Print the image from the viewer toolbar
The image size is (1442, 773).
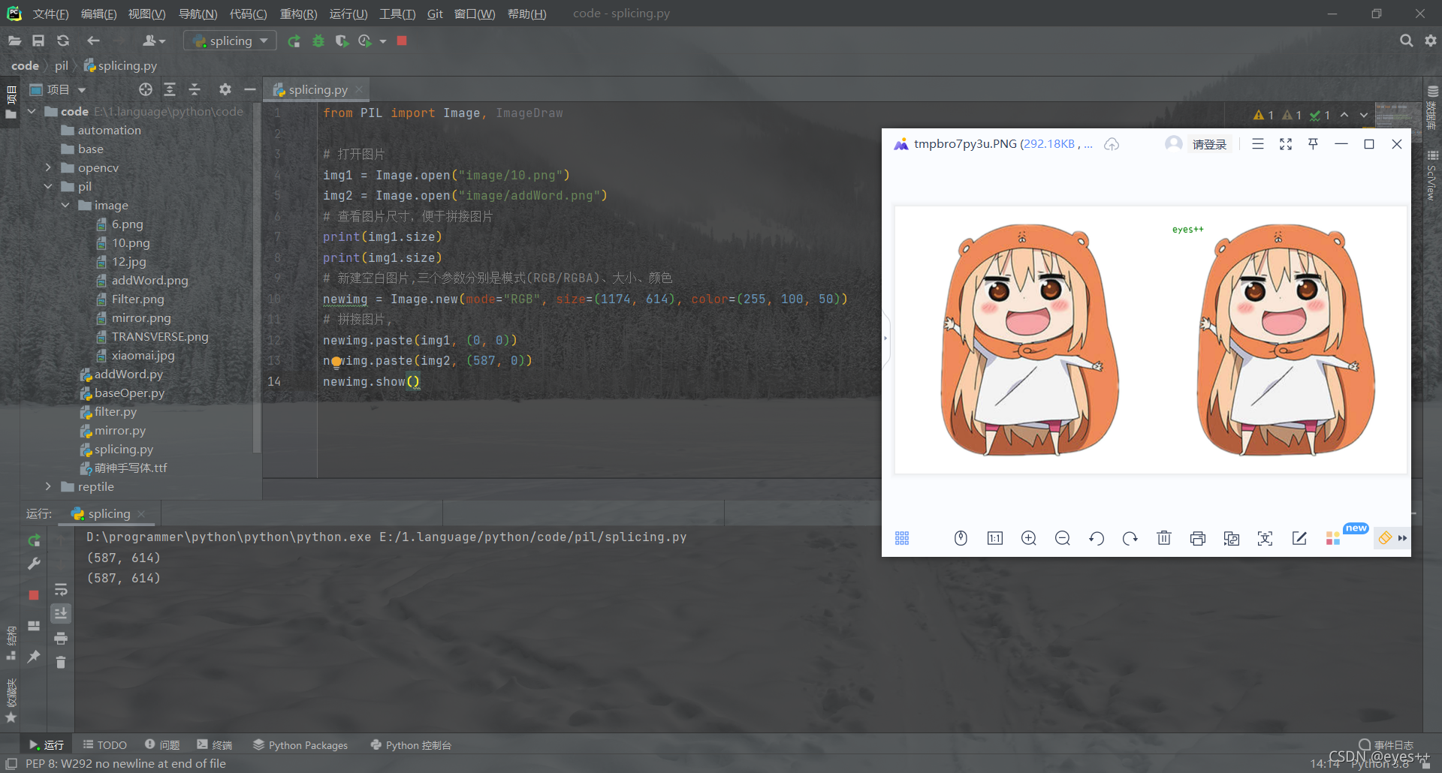1198,538
